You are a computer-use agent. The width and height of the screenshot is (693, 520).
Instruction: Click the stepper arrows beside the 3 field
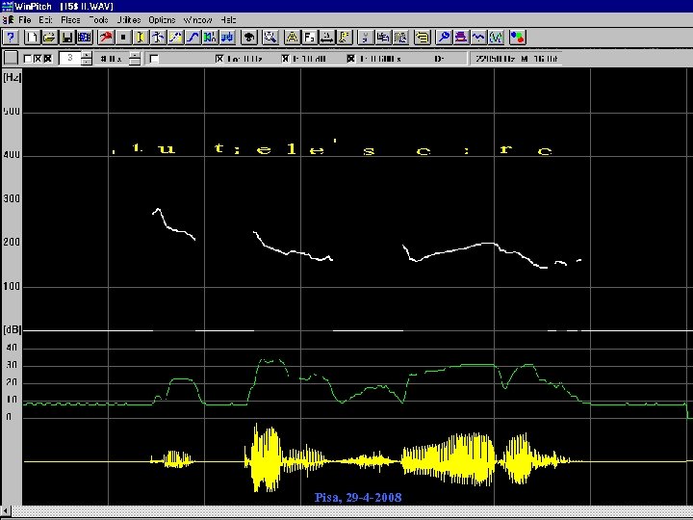pyautogui.click(x=87, y=59)
